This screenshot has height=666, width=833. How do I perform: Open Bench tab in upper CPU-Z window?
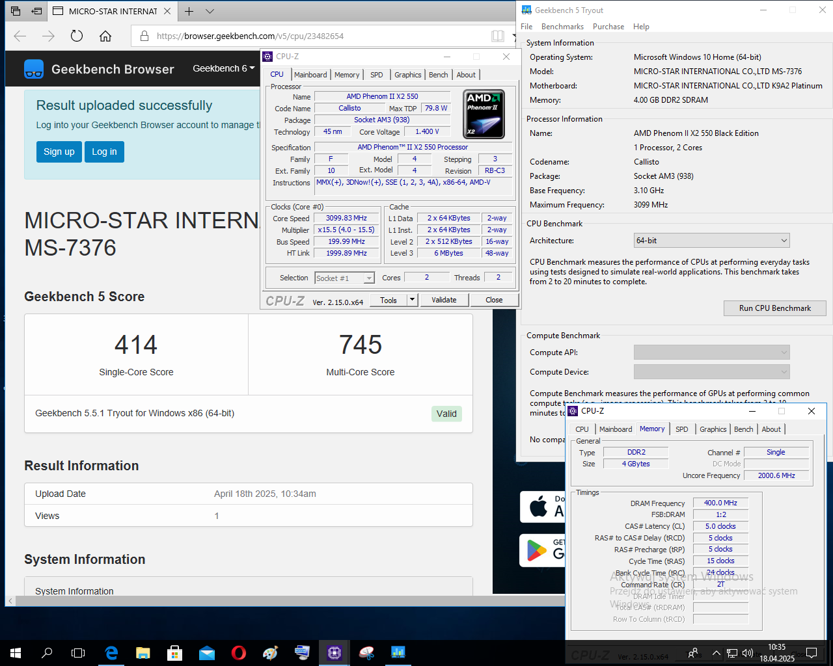pos(438,75)
